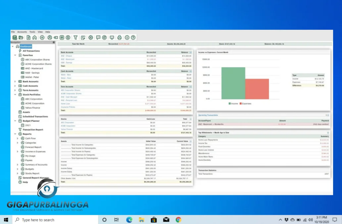Click the open folder toolbar icon
This screenshot has width=342, height=224.
(21, 38)
